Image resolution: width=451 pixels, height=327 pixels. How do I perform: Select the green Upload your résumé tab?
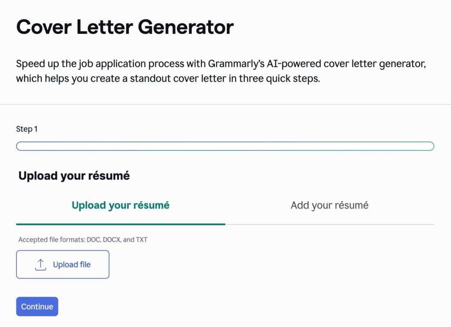pyautogui.click(x=121, y=205)
